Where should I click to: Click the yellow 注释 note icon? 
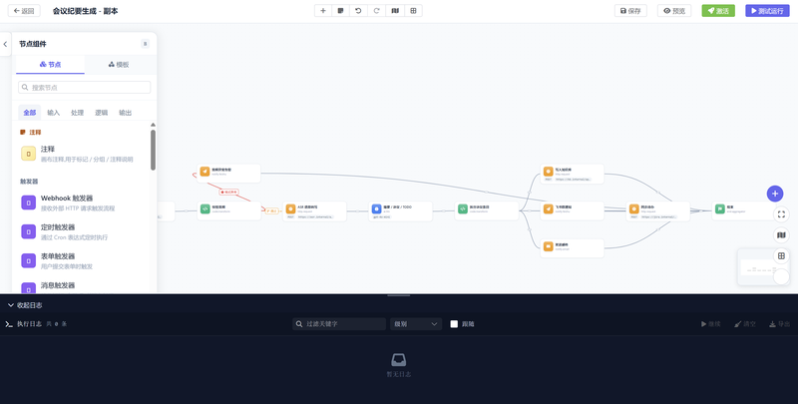tap(29, 154)
